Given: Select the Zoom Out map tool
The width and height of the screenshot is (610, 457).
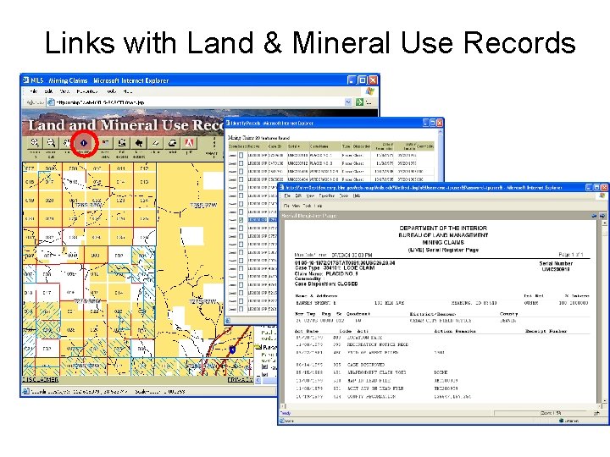Looking at the screenshot, I should 51,143.
